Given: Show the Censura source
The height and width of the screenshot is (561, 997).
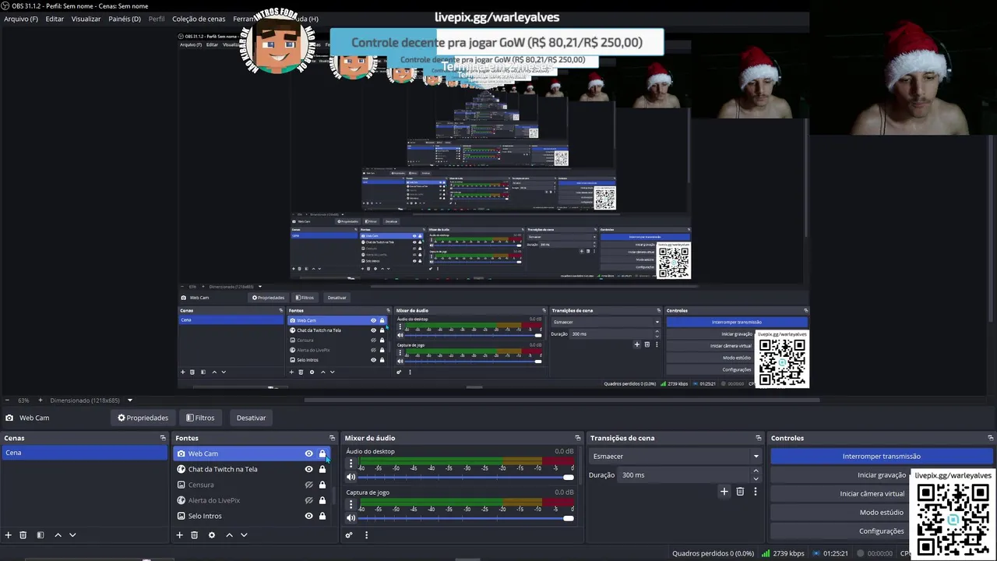Looking at the screenshot, I should [308, 485].
